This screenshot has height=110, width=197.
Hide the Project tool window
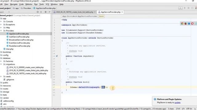(50, 12)
